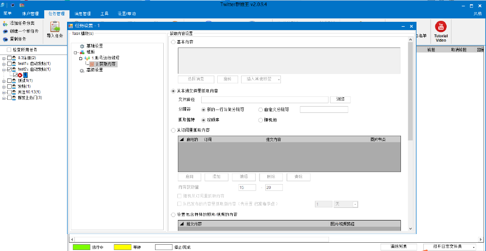Click the 复制任务 bird icon
486x251 pixels.
pyautogui.click(x=5, y=39)
